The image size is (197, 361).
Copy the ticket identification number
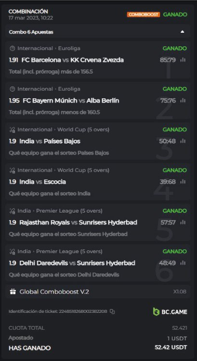point(112,311)
